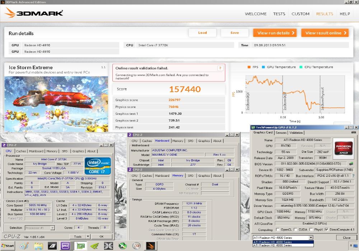Image resolution: width=359 pixels, height=251 pixels.
Task: Switch to the Validation tab in GPU-Z
Action: [296, 133]
